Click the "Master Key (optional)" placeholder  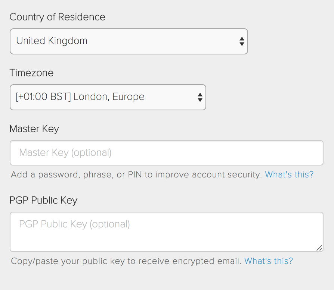tap(65, 152)
